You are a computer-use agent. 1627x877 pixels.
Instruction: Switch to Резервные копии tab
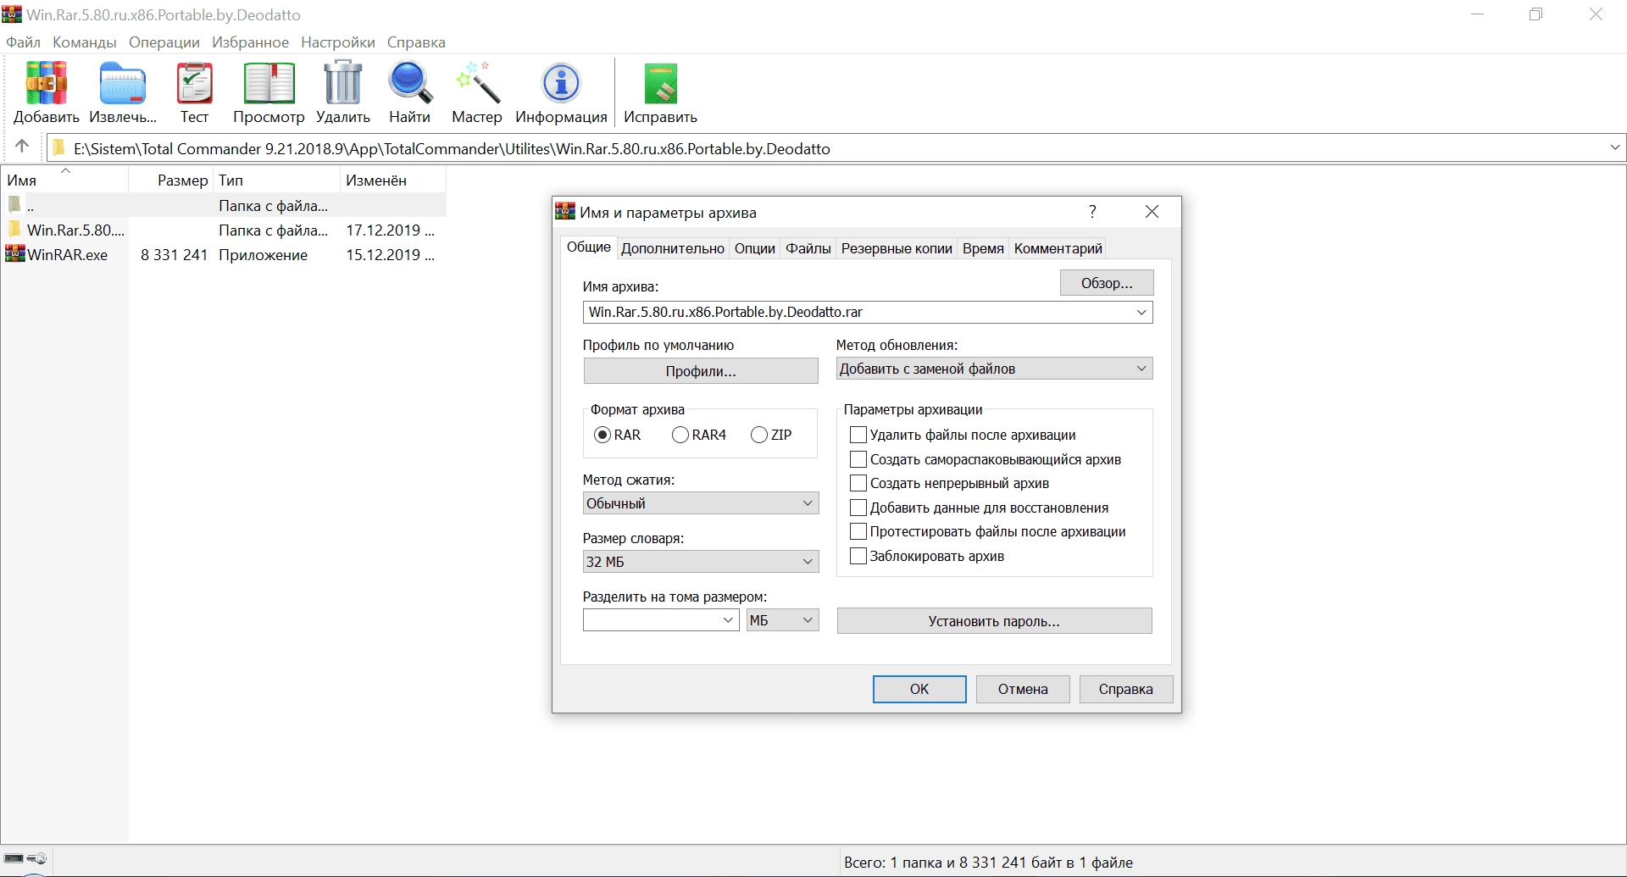click(x=897, y=248)
